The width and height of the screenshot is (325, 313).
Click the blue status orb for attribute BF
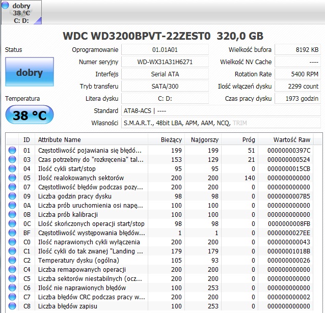tap(12, 233)
